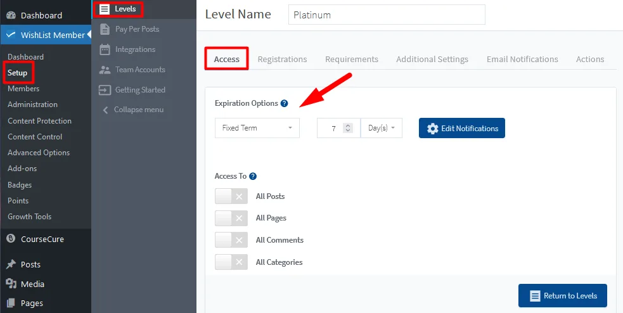Click the list icon in Return to Levels
623x313 pixels.
pos(535,295)
